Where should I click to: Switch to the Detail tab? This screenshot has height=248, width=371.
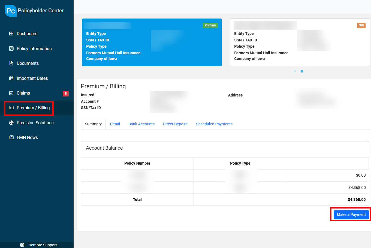click(x=115, y=124)
